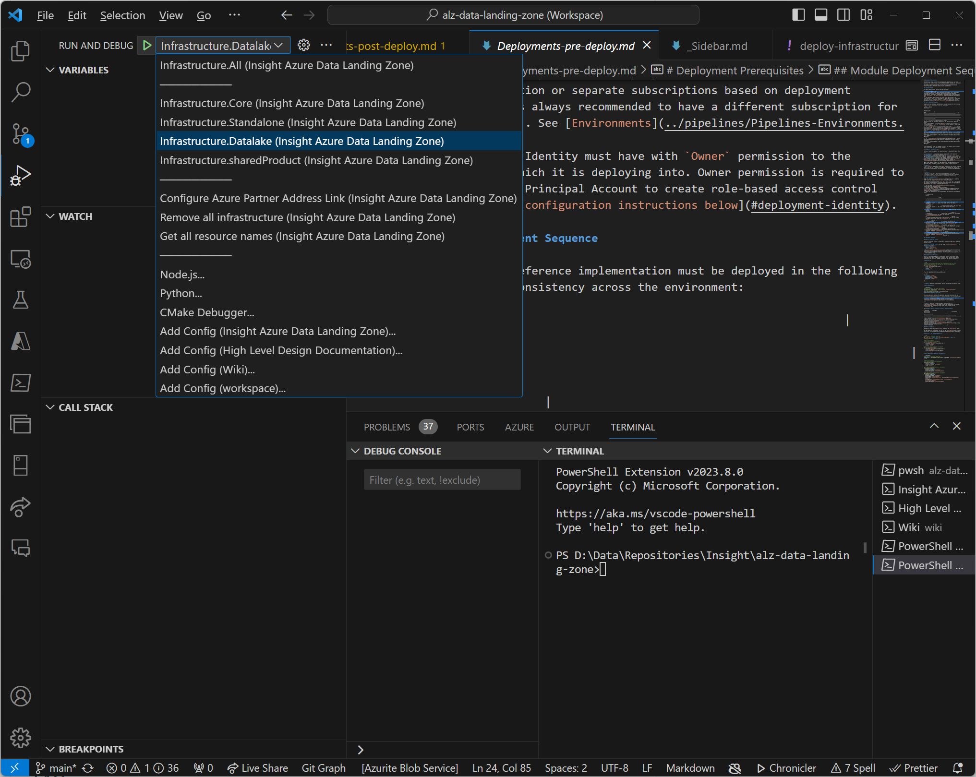
Task: Open the Extensions view
Action: coord(20,217)
